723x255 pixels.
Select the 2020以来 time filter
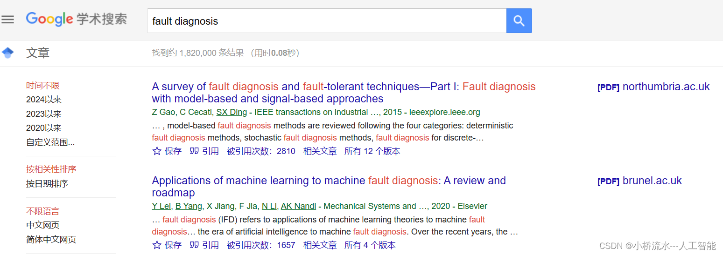point(44,128)
